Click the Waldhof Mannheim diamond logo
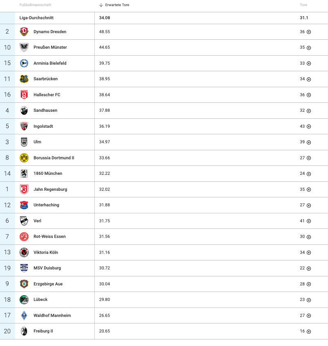This screenshot has height=346, width=328. tap(24, 315)
